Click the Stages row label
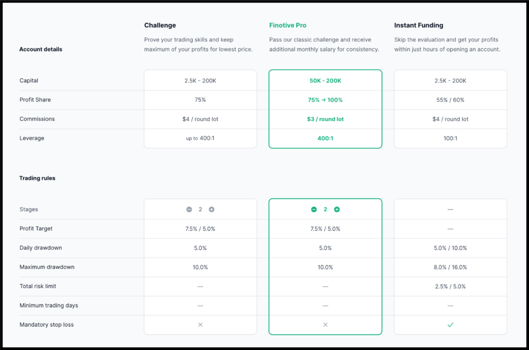The image size is (529, 350). pyautogui.click(x=29, y=210)
